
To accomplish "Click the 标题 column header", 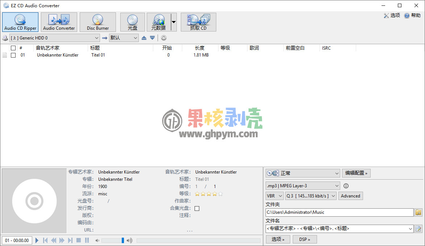I will pyautogui.click(x=95, y=48).
